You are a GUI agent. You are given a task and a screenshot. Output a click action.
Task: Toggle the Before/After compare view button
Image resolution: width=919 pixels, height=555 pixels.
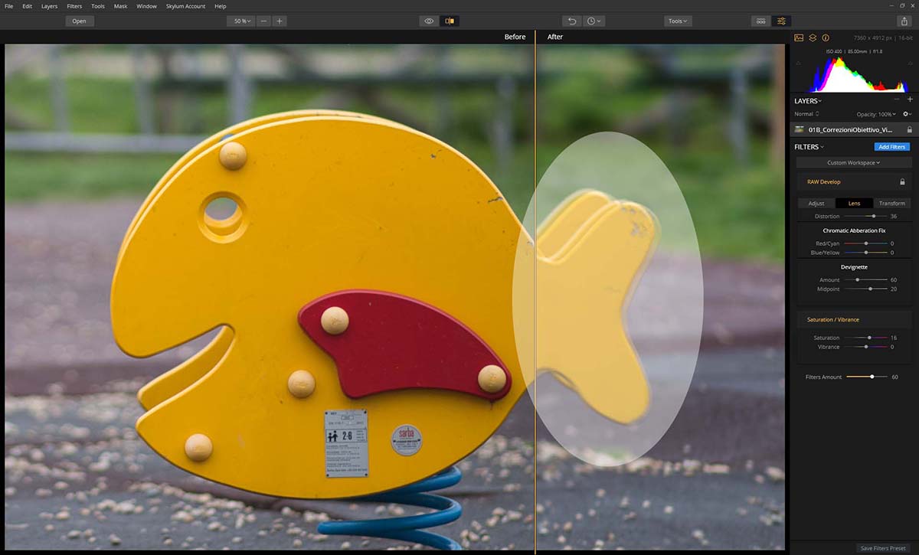[x=450, y=21]
